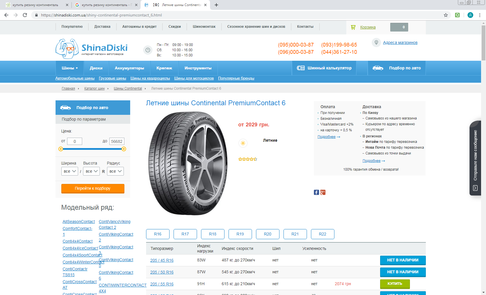Click the price 'от' input field
This screenshot has height=295, width=486.
pos(75,141)
